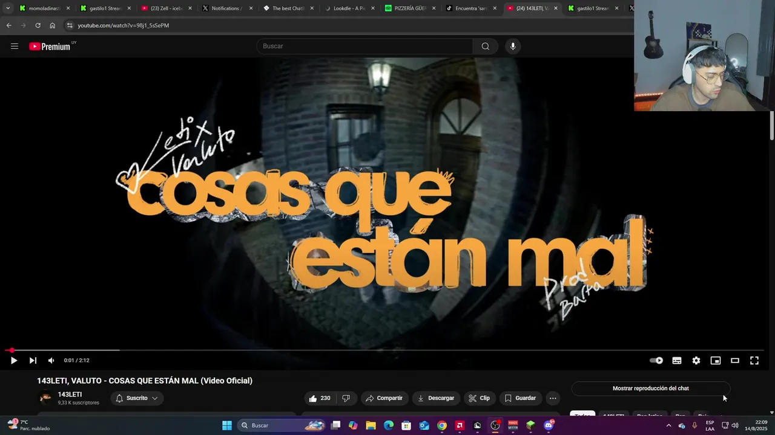Open Microsoft Store from the taskbar
This screenshot has width=775, height=435.
pos(406,425)
